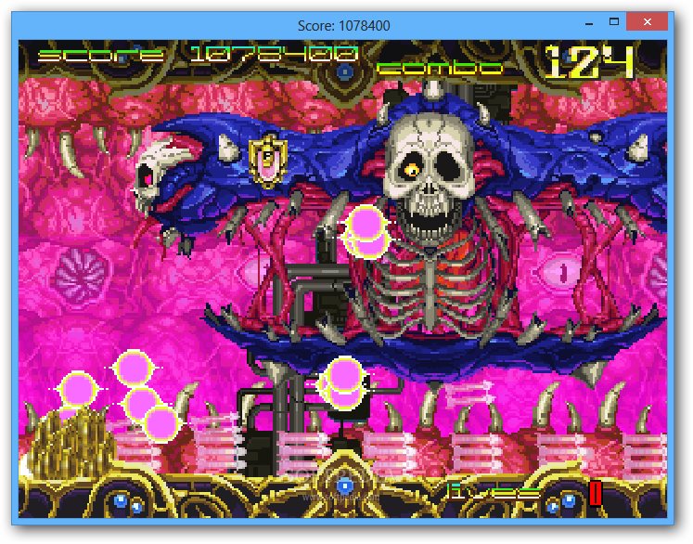Close the game window
The width and height of the screenshot is (693, 544).
(647, 22)
